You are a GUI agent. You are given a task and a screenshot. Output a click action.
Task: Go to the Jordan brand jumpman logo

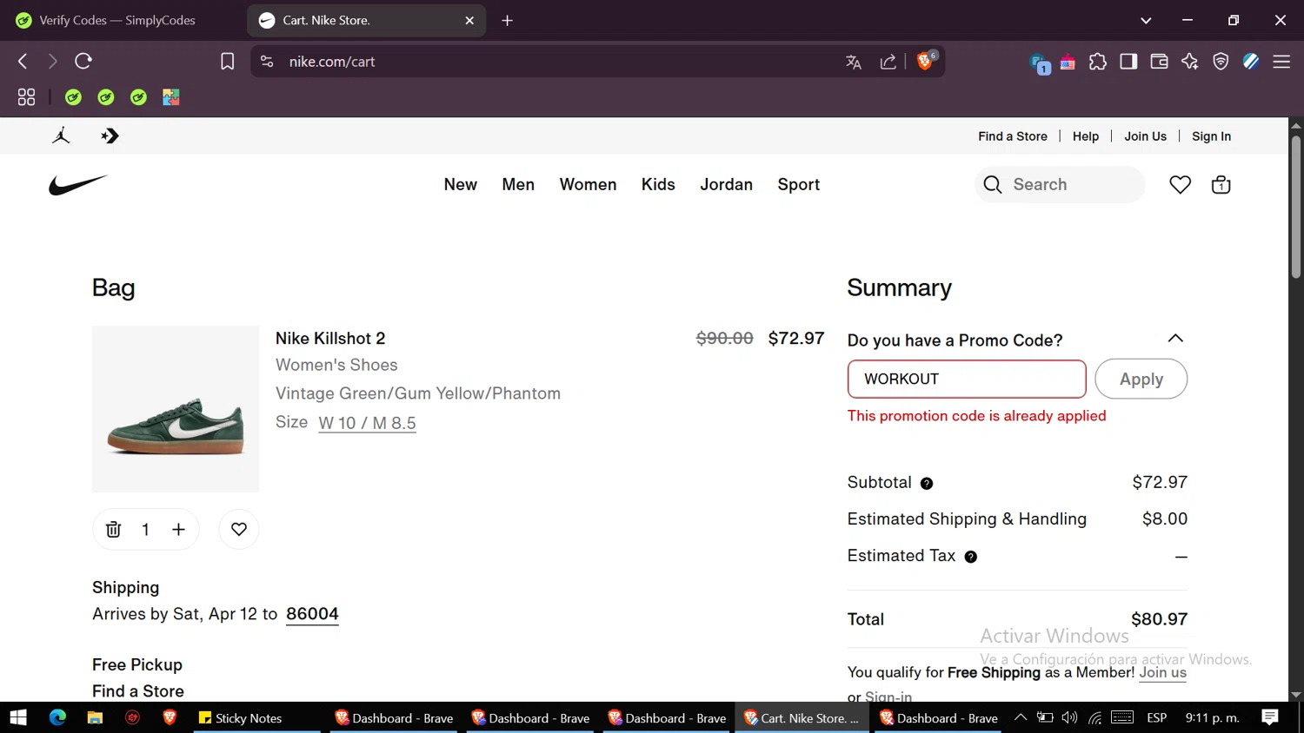[x=61, y=136]
